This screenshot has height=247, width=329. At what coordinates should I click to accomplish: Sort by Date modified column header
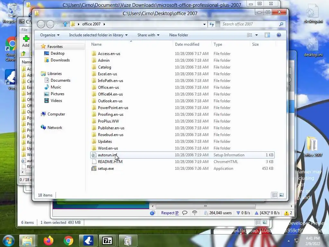click(187, 44)
